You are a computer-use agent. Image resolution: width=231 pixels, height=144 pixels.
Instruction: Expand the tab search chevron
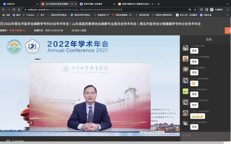228,4
